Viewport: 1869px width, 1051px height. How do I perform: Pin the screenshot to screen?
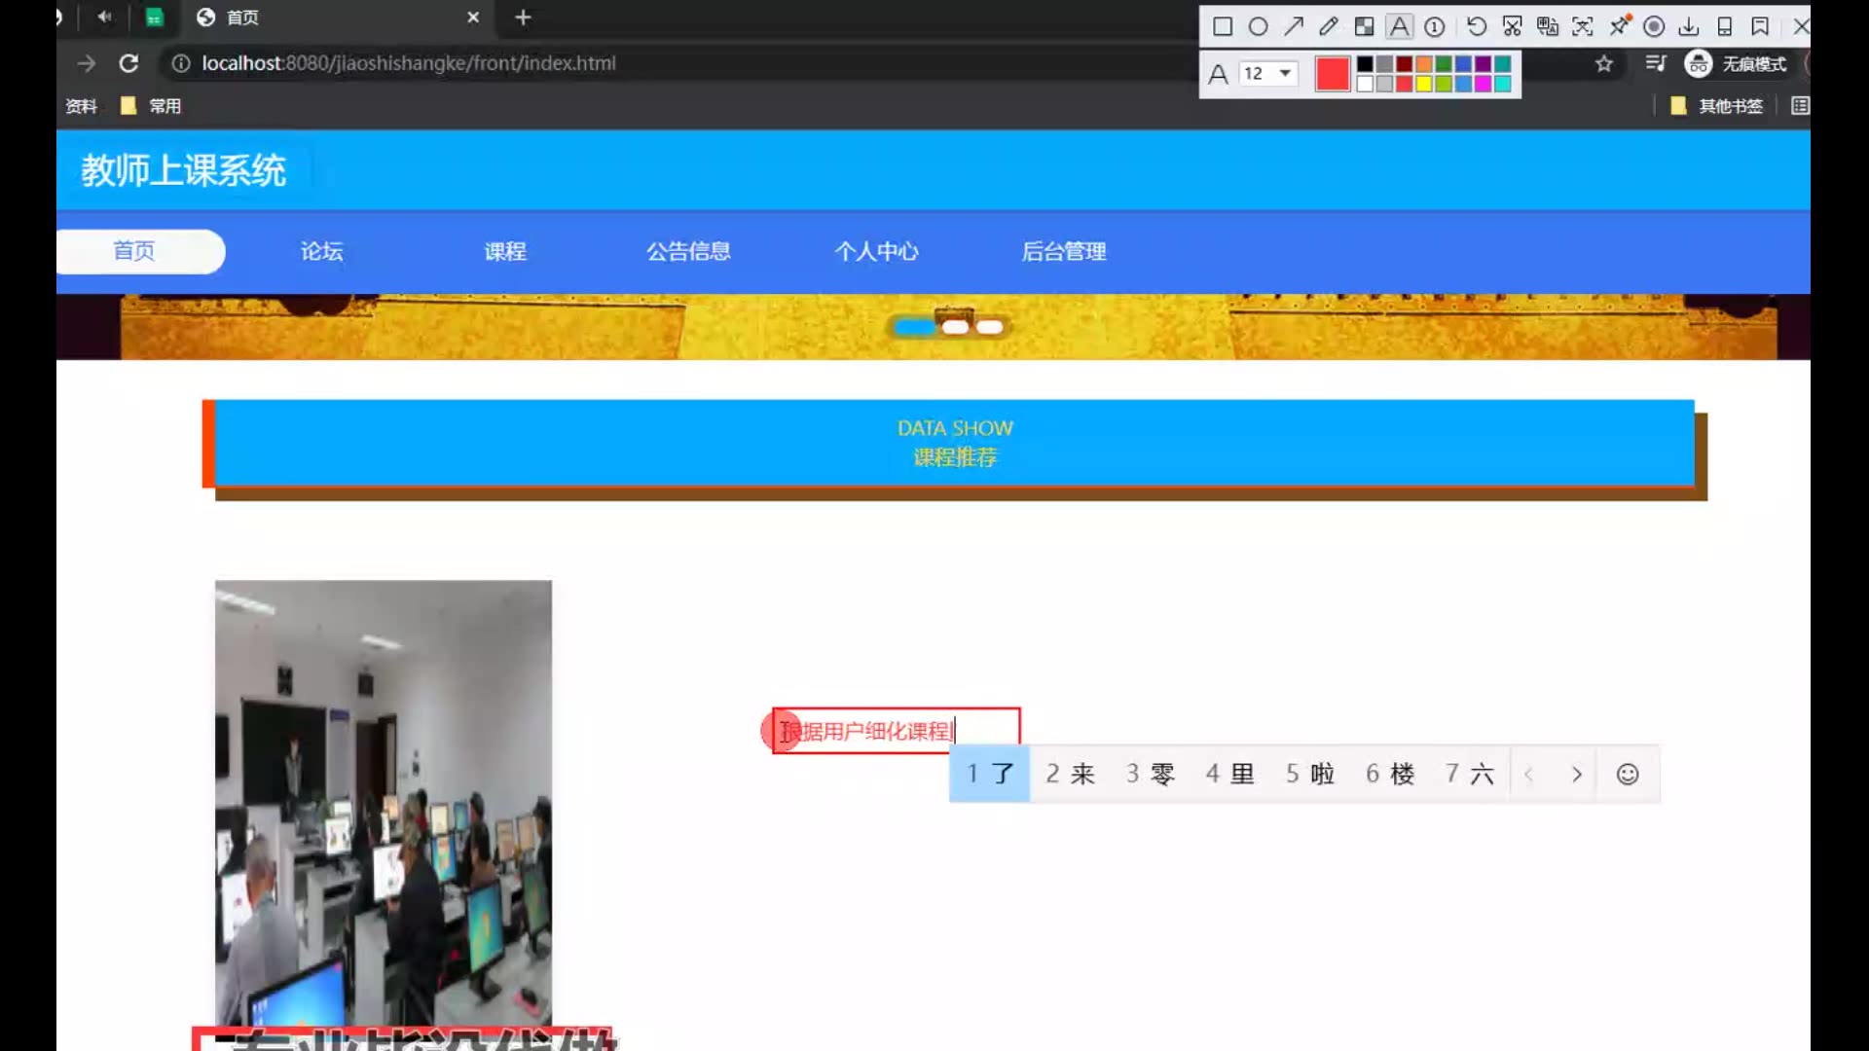[1620, 25]
